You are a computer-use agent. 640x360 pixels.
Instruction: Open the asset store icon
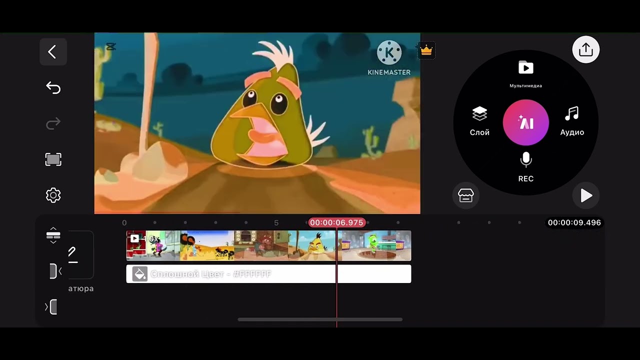coord(465,195)
